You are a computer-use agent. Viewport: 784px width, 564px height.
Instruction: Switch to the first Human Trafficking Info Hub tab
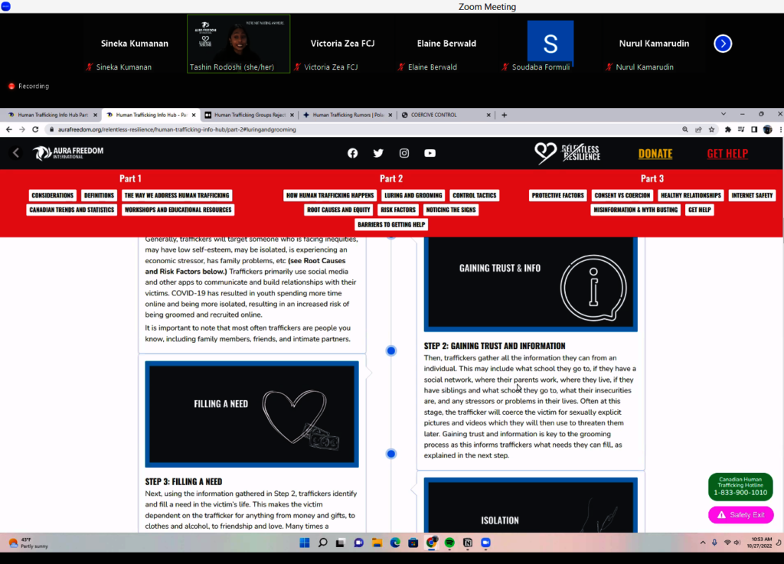[52, 115]
